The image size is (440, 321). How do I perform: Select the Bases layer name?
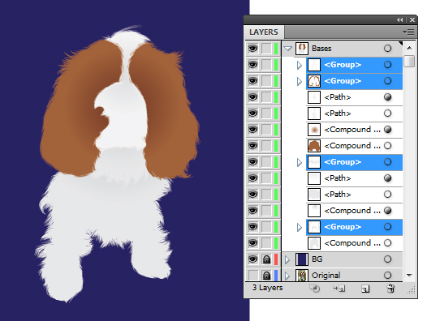pyautogui.click(x=321, y=49)
